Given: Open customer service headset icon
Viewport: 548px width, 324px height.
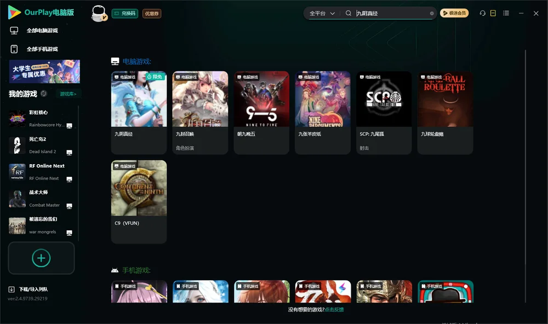Looking at the screenshot, I should [482, 13].
